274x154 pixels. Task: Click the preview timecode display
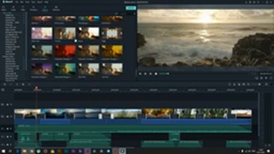tap(265, 74)
